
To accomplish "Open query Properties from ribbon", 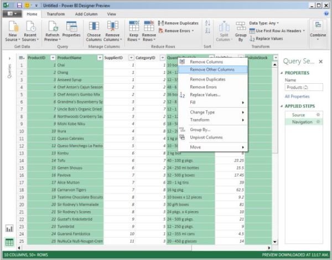I will click(x=71, y=29).
